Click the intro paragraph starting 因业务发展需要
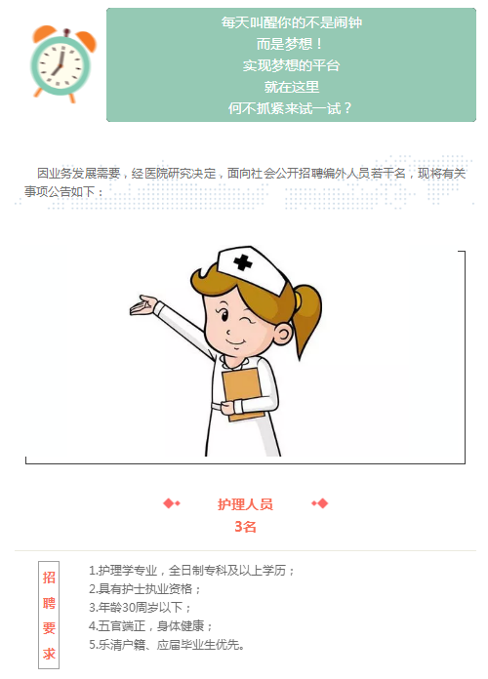The image size is (488, 679). pyautogui.click(x=245, y=181)
